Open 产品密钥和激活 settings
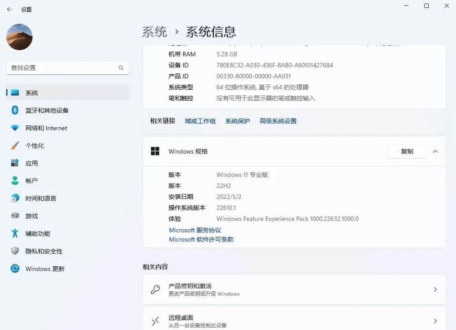456x330 pixels. click(294, 289)
